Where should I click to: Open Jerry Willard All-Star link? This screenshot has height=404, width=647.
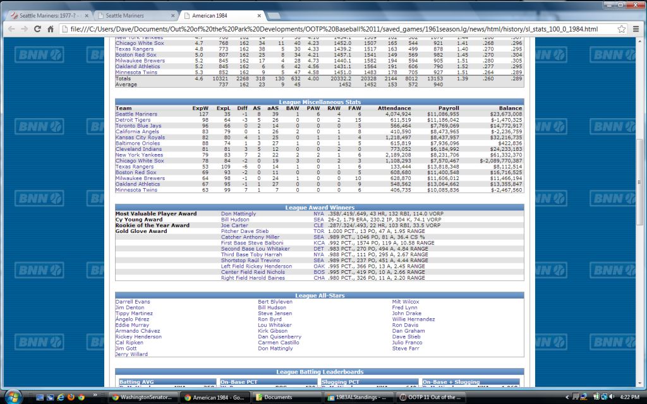click(x=131, y=353)
